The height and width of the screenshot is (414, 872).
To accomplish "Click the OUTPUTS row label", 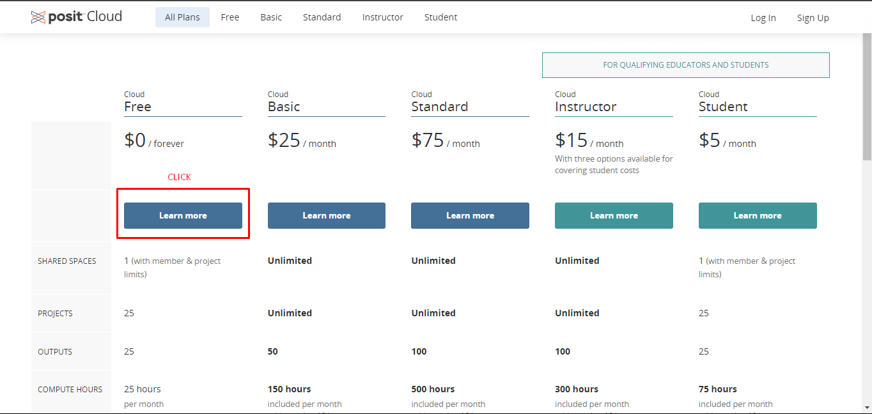I will [55, 351].
